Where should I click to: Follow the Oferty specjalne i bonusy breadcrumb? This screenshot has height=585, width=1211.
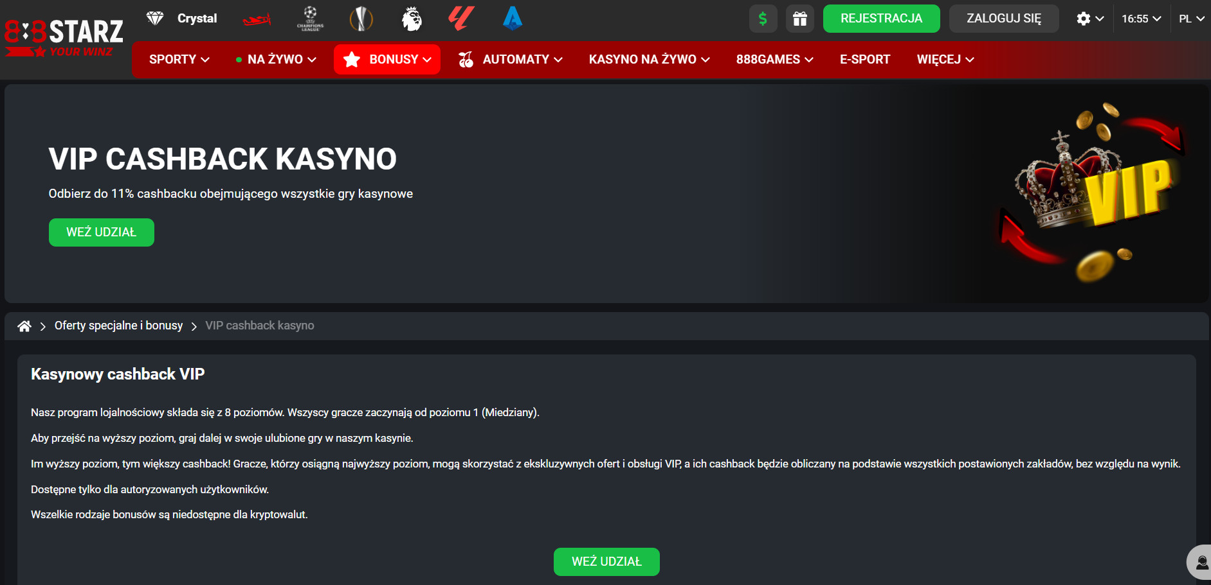[119, 326]
